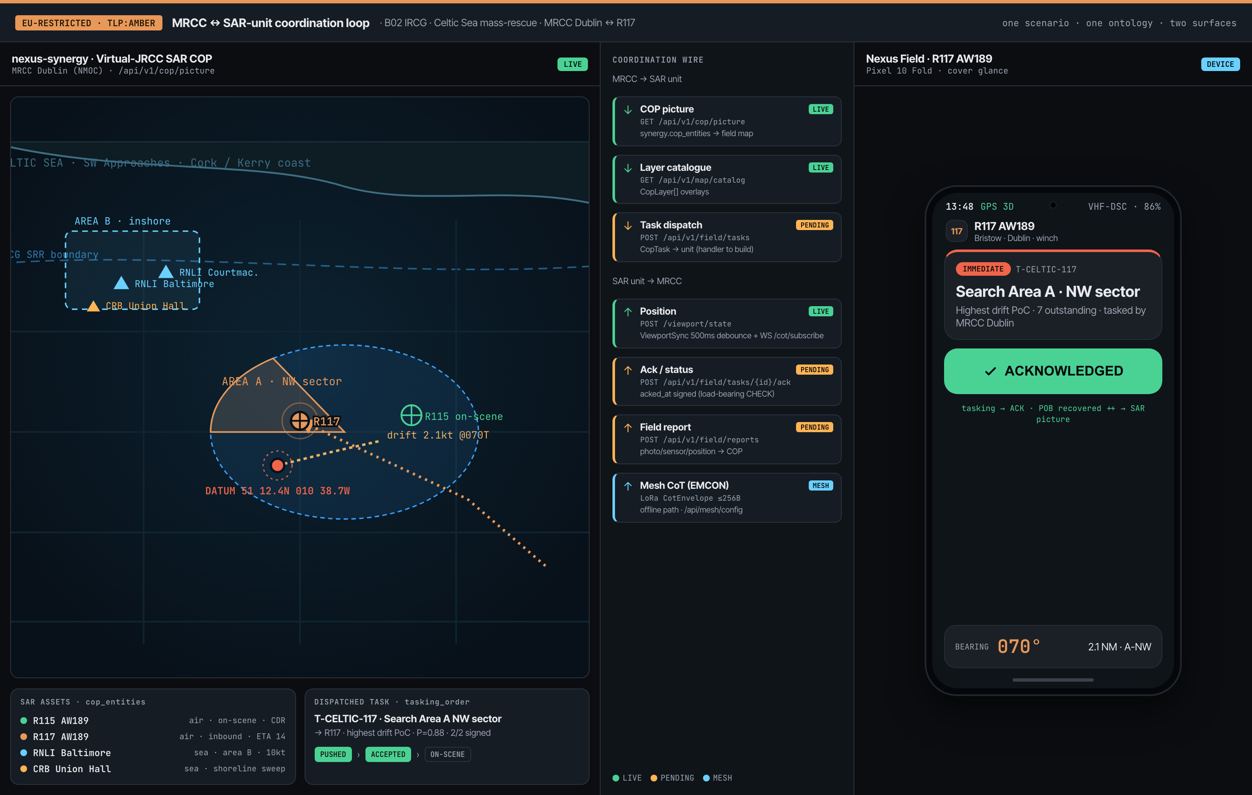Click the DEVICE badge in Nexus Field header
The width and height of the screenshot is (1252, 795).
(1220, 64)
